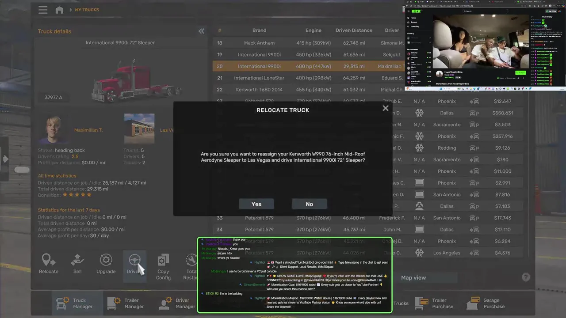566x318 pixels.
Task: Click trailer icon in $17,110 row
Action: (x=419, y=230)
